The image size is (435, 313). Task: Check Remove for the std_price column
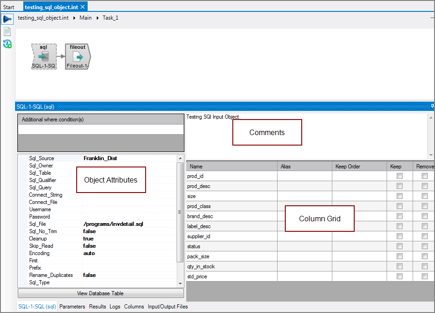[424, 276]
